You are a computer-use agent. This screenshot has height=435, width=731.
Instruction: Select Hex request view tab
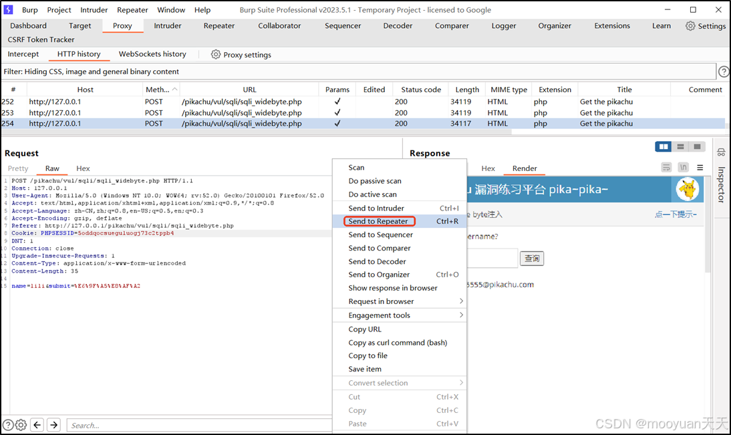[83, 168]
